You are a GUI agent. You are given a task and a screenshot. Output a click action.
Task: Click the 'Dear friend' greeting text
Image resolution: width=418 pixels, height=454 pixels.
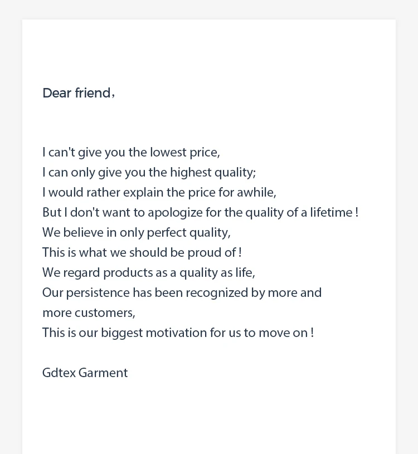78,93
